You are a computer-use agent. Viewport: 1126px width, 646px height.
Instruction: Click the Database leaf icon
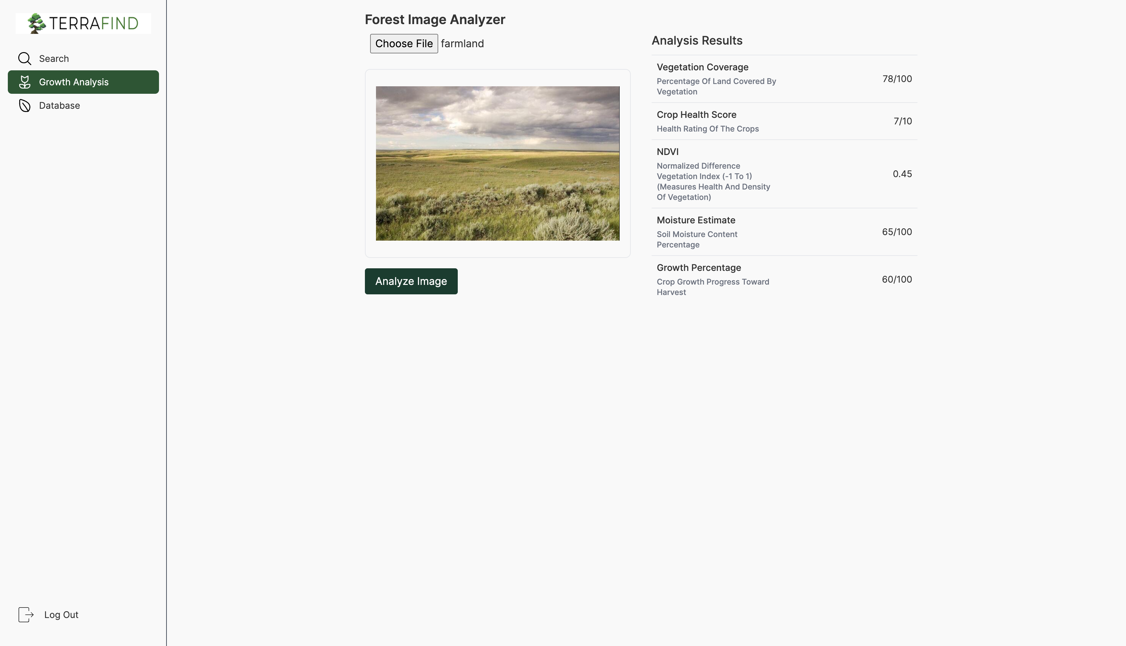coord(25,105)
